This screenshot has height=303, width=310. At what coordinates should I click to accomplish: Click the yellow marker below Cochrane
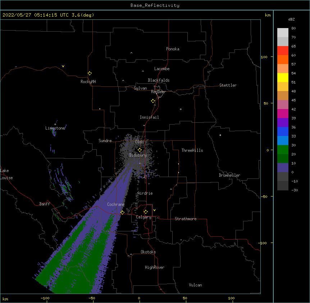[x=122, y=213]
